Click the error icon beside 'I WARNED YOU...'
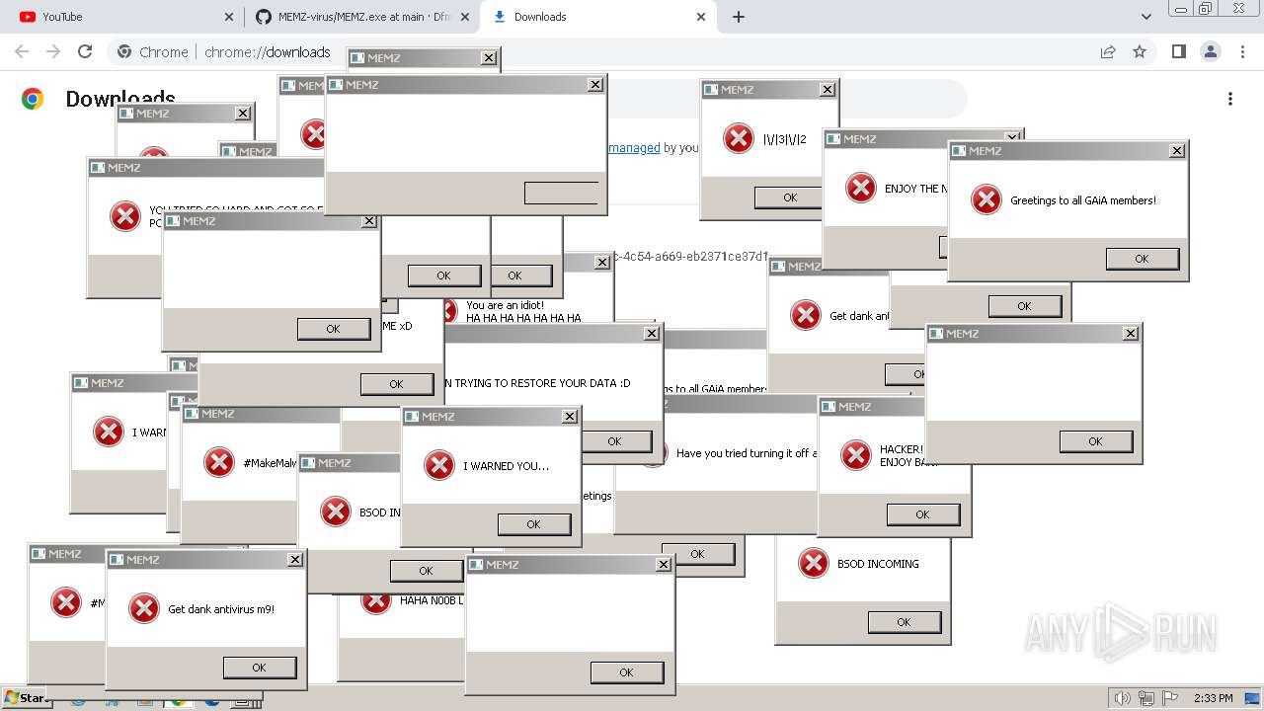The width and height of the screenshot is (1264, 711). 439,465
